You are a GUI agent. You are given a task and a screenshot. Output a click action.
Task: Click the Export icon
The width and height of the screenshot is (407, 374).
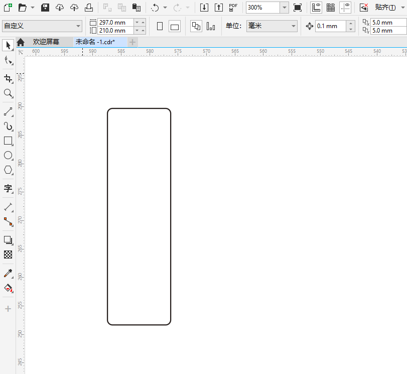[x=219, y=8]
